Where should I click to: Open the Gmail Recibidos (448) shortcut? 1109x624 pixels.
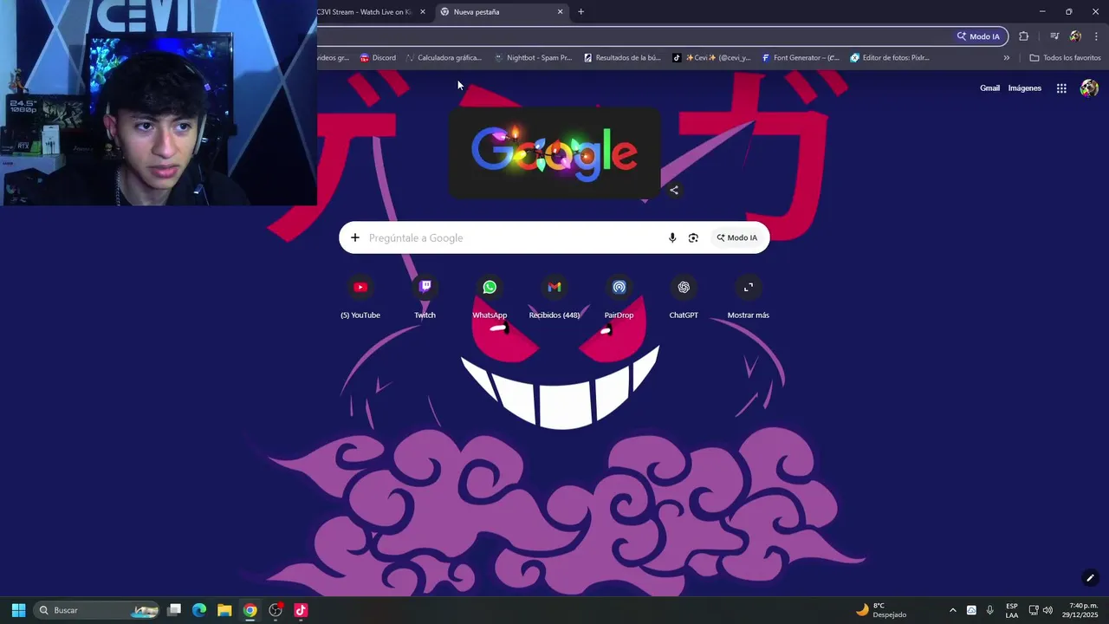click(554, 297)
